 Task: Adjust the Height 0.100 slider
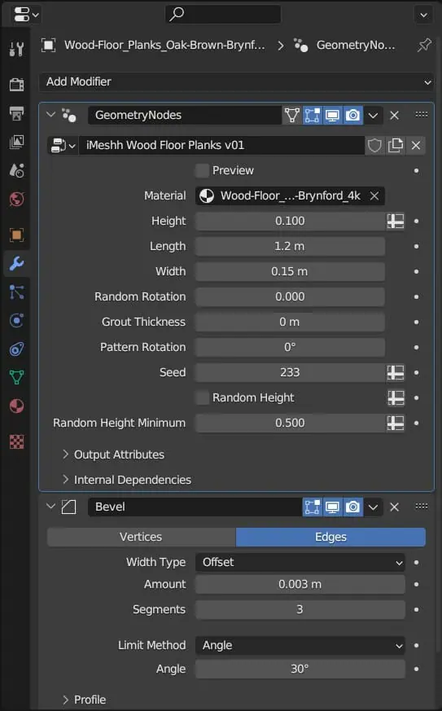tap(290, 222)
